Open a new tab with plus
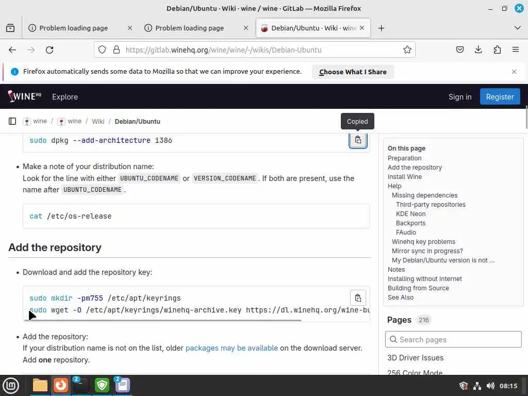528x396 pixels. 381,28
